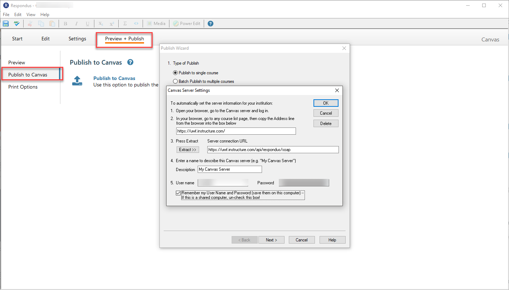This screenshot has height=290, width=509.
Task: Open the File menu
Action: (x=6, y=15)
